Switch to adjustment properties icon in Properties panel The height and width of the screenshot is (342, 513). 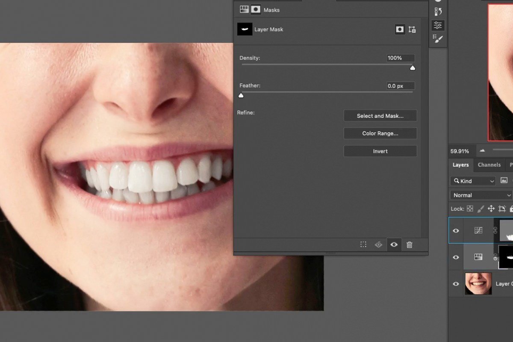244,9
